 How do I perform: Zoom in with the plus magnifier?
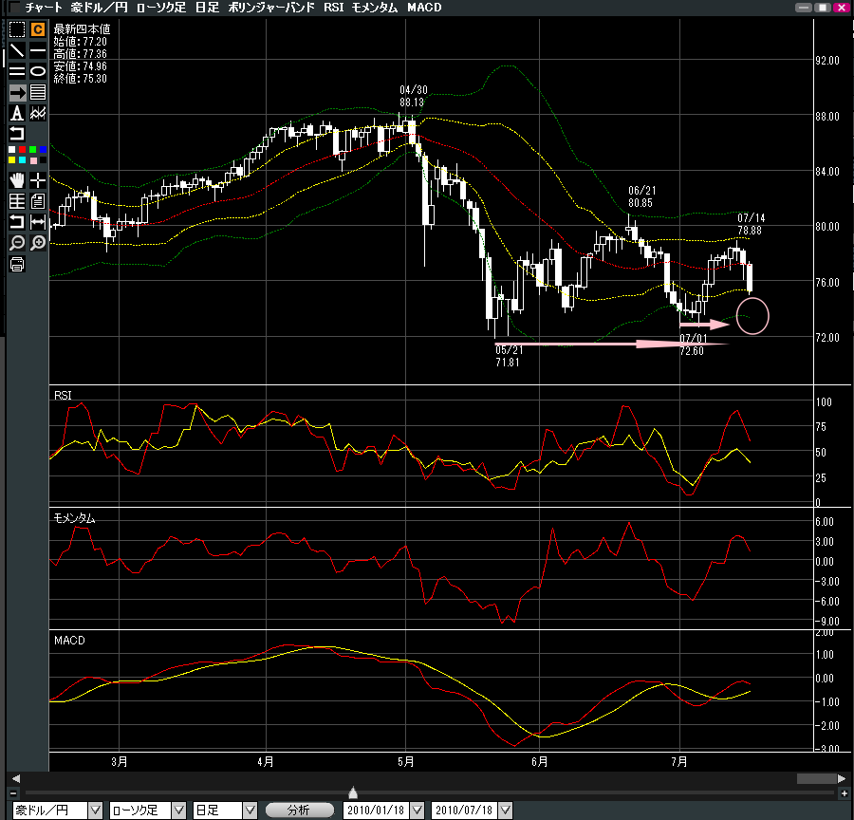pyautogui.click(x=38, y=243)
